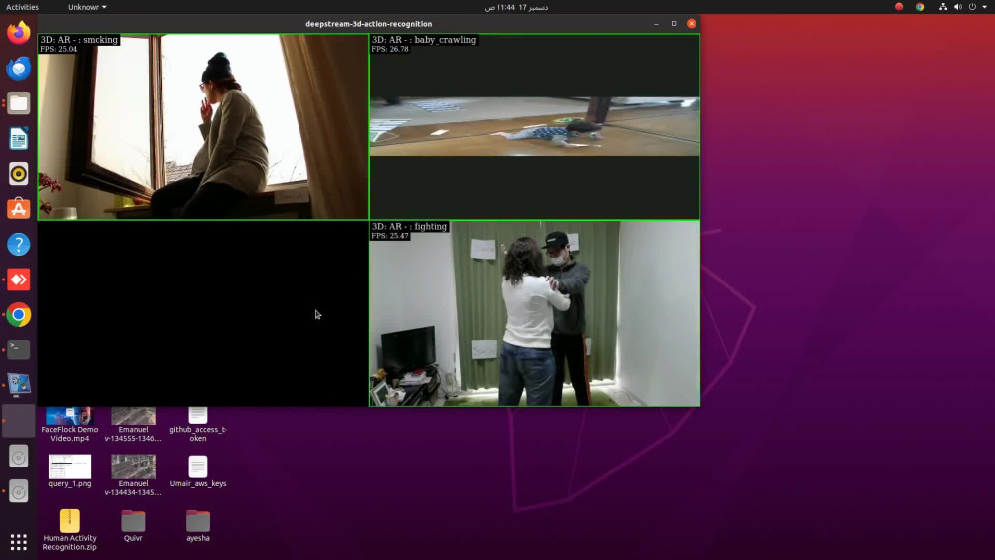Select the Quivr folder on desktop
Image resolution: width=995 pixels, height=560 pixels.
tap(133, 526)
